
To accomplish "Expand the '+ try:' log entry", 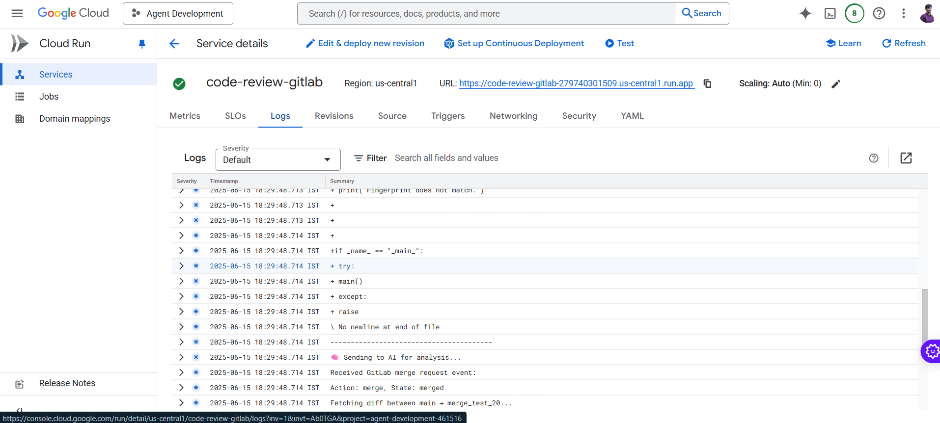I will 181,266.
